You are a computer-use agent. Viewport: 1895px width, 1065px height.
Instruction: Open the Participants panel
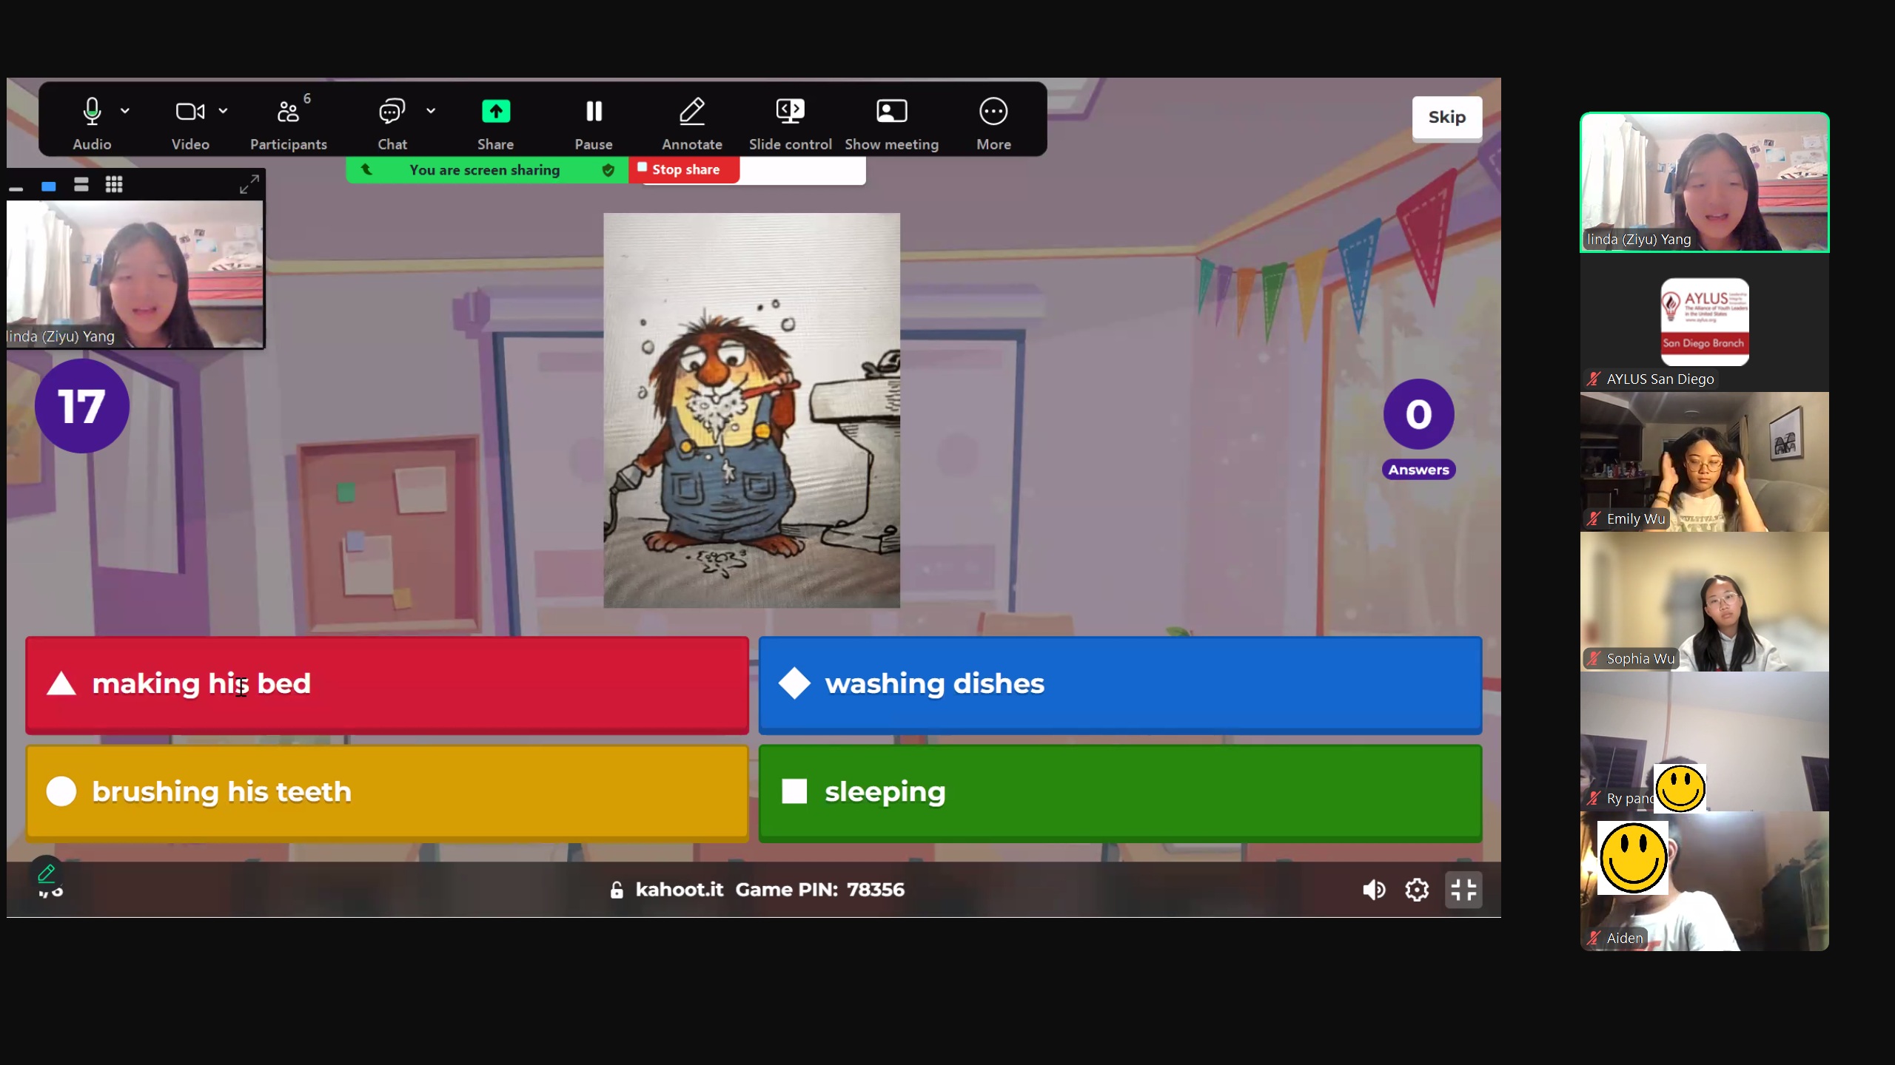288,112
